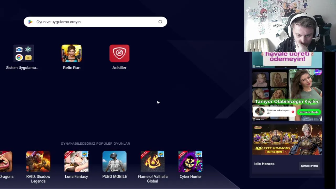Click the Google Play logo in search bar
The height and width of the screenshot is (189, 336).
[x=30, y=22]
